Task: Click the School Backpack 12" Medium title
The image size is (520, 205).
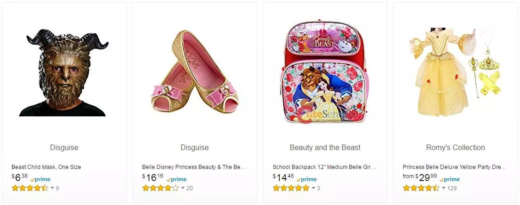Action: coord(324,167)
